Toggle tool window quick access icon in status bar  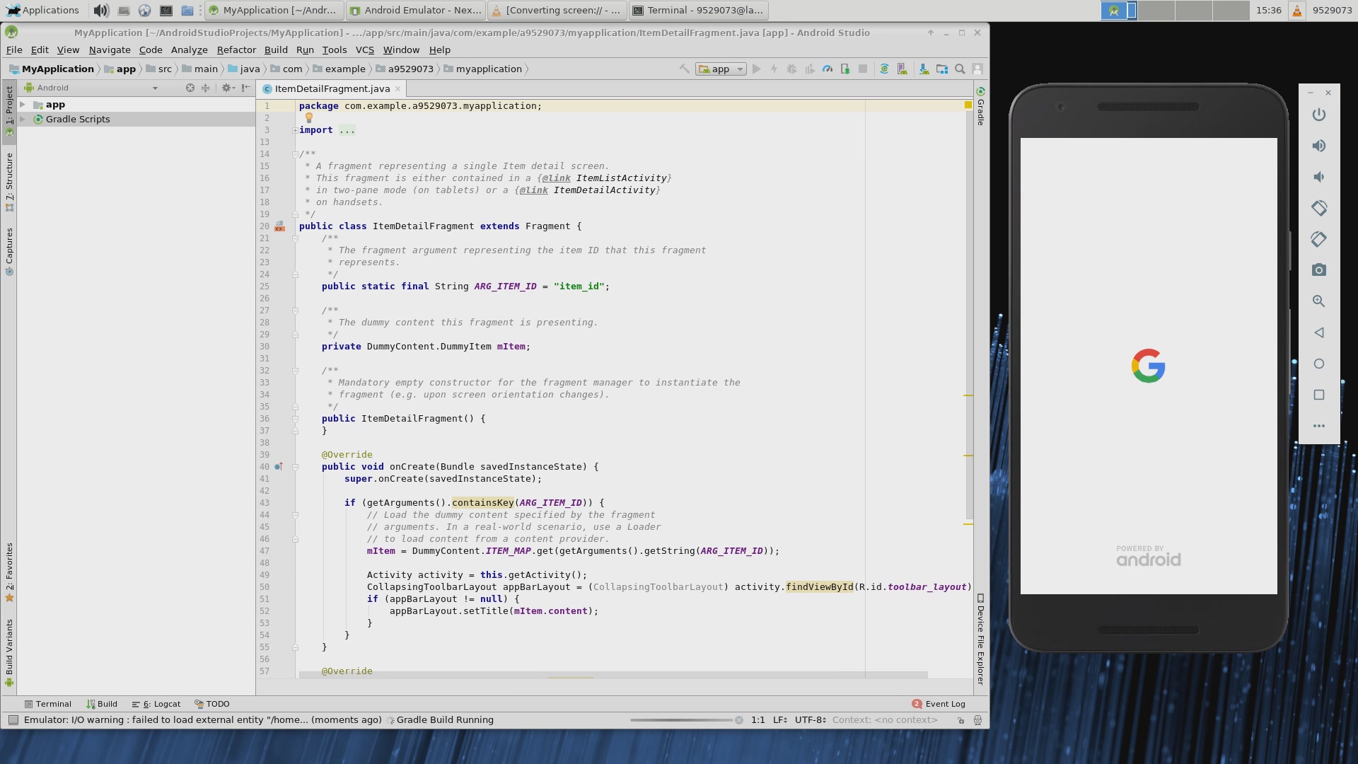pyautogui.click(x=13, y=720)
